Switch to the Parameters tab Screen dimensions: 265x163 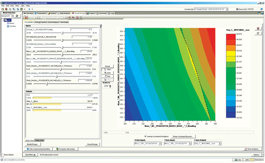(40, 13)
